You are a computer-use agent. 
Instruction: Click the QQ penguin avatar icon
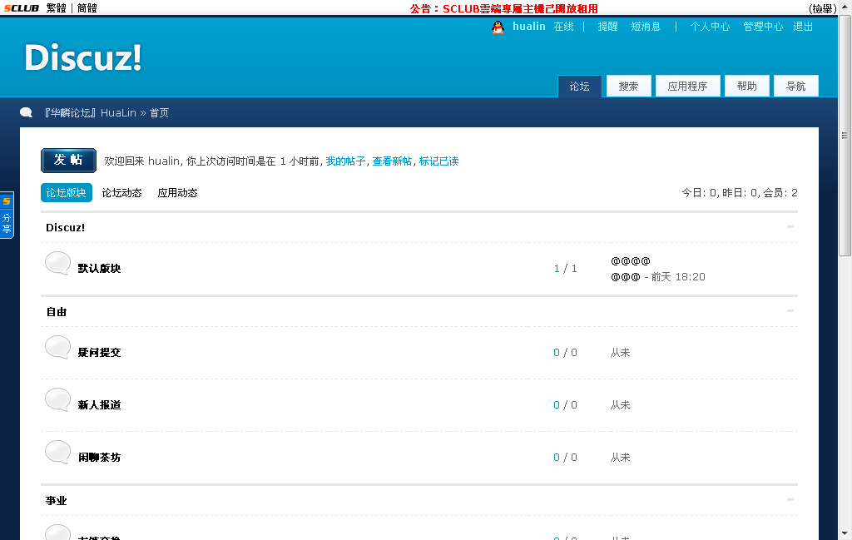(498, 27)
